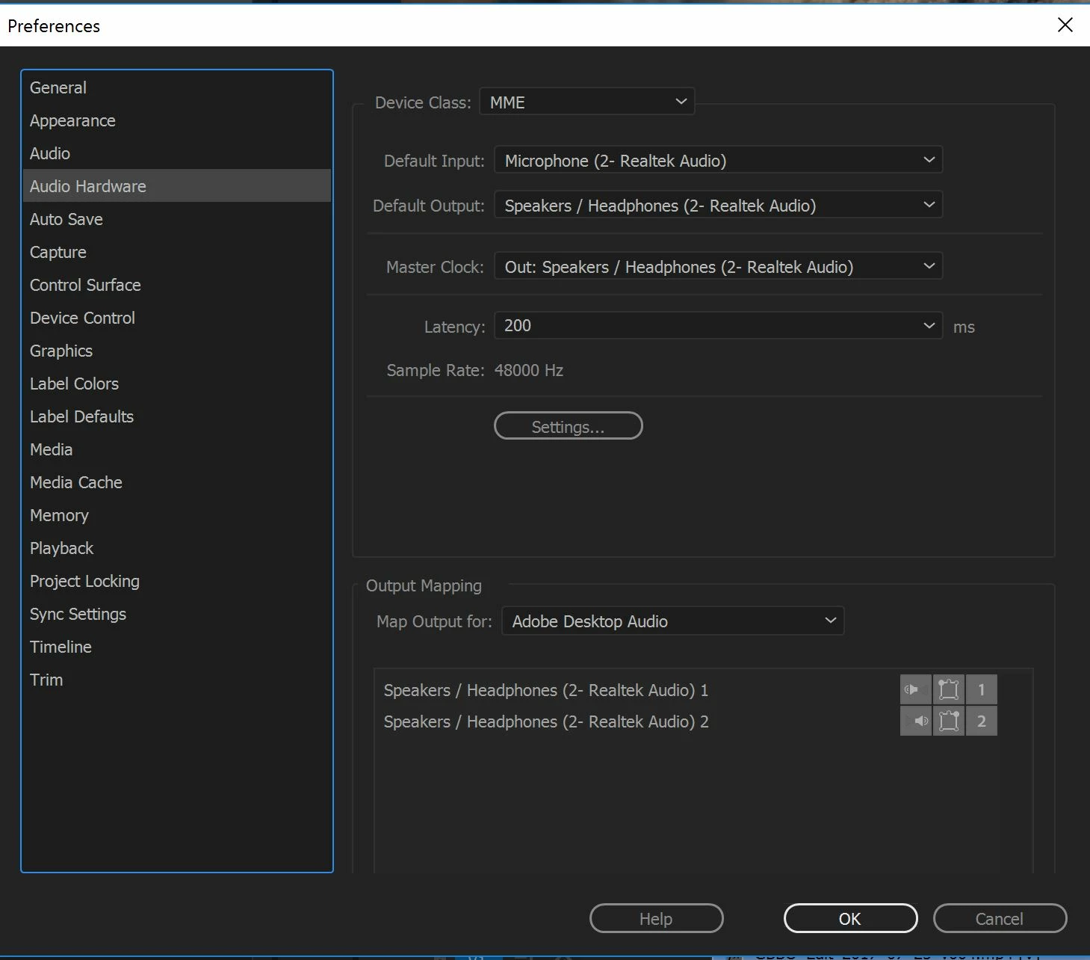
Task: Click the Settings... button
Action: (569, 426)
